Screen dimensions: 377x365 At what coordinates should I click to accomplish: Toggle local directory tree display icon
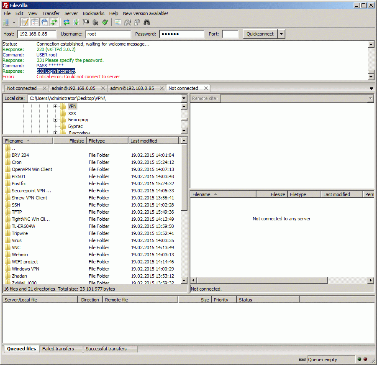(35, 22)
